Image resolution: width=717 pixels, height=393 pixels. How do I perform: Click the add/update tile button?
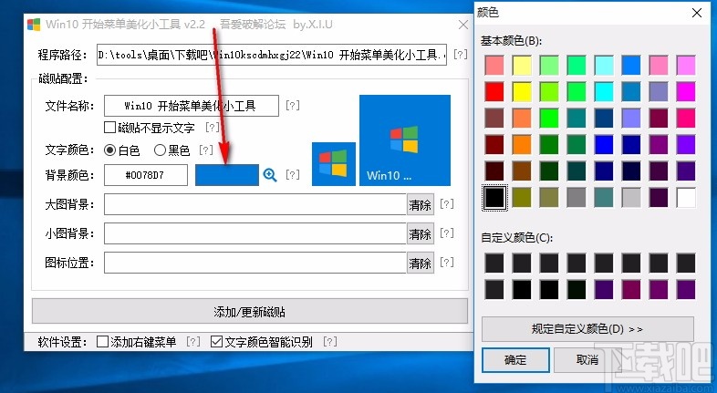[x=250, y=312]
